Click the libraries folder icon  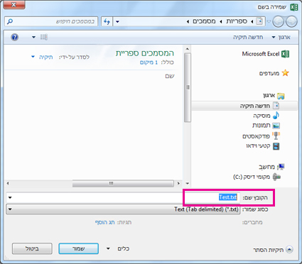point(281,96)
